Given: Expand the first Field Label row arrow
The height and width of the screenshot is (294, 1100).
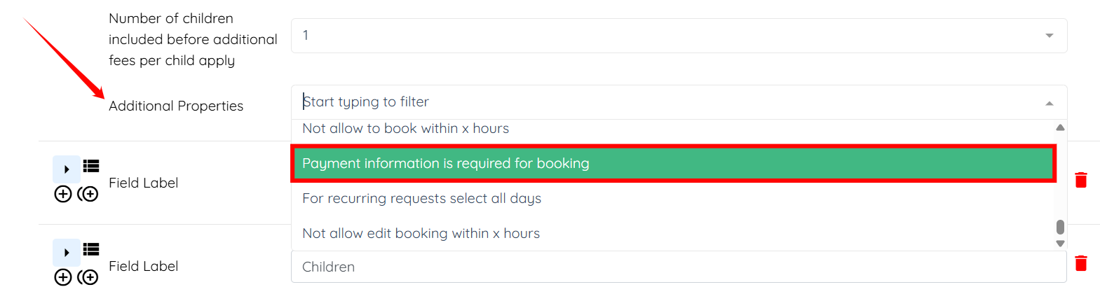Looking at the screenshot, I should [67, 169].
